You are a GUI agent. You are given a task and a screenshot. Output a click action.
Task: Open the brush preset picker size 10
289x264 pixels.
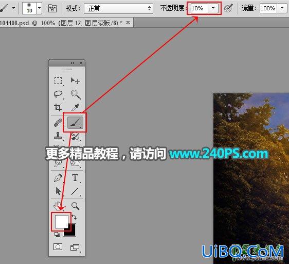click(29, 8)
